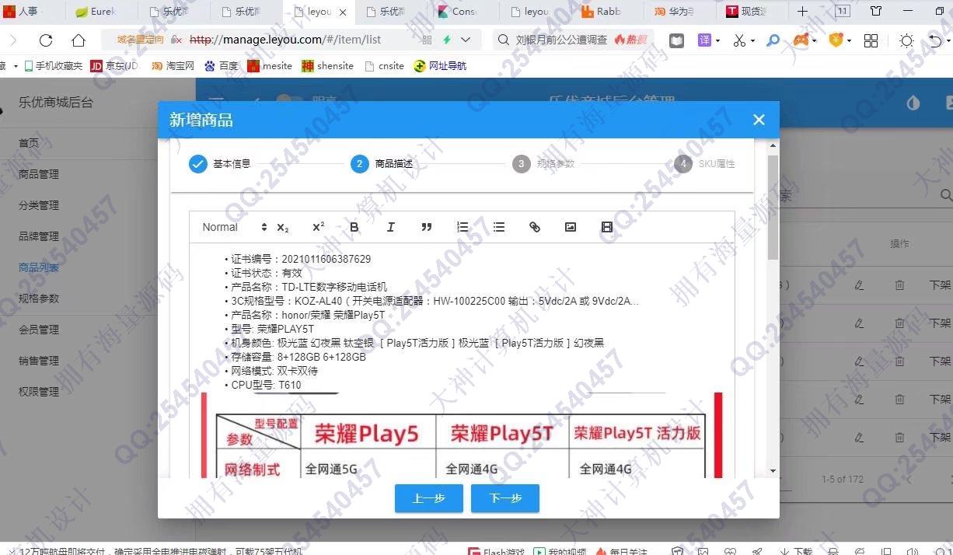Image resolution: width=953 pixels, height=555 pixels.
Task: Open the screenshot scissors tool
Action: 739,40
